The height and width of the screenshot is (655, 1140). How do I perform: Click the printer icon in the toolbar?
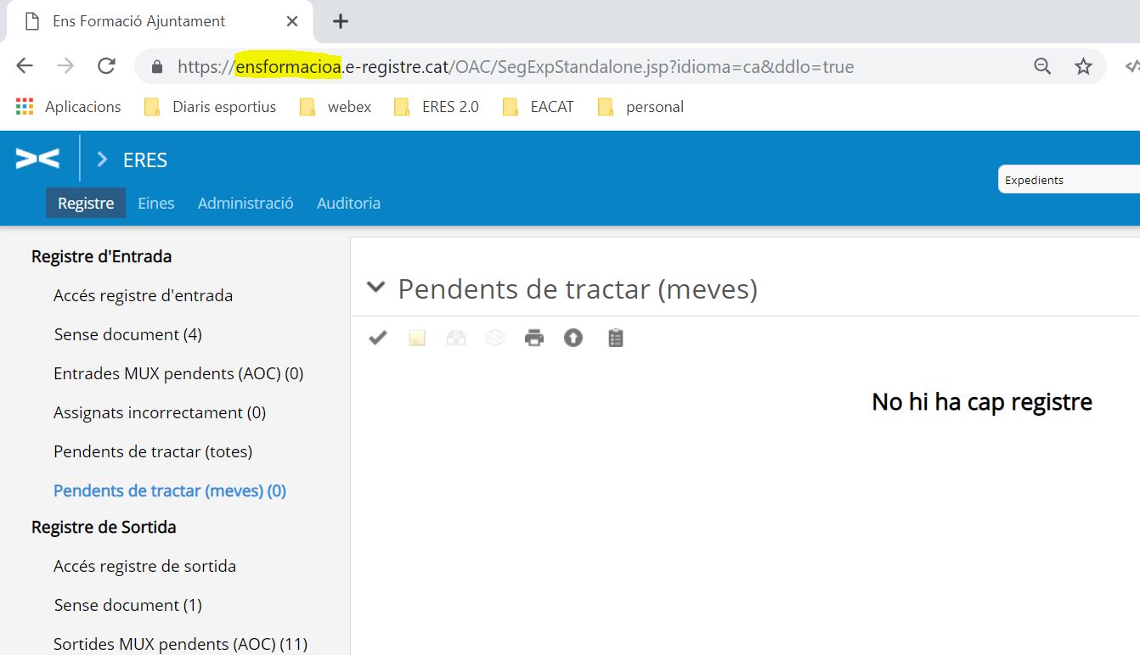534,339
